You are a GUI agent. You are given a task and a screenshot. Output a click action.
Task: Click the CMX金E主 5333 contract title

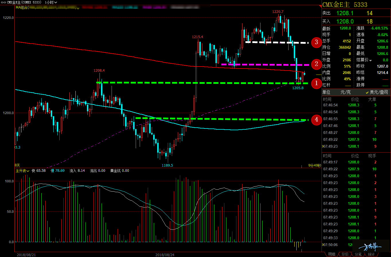point(345,5)
